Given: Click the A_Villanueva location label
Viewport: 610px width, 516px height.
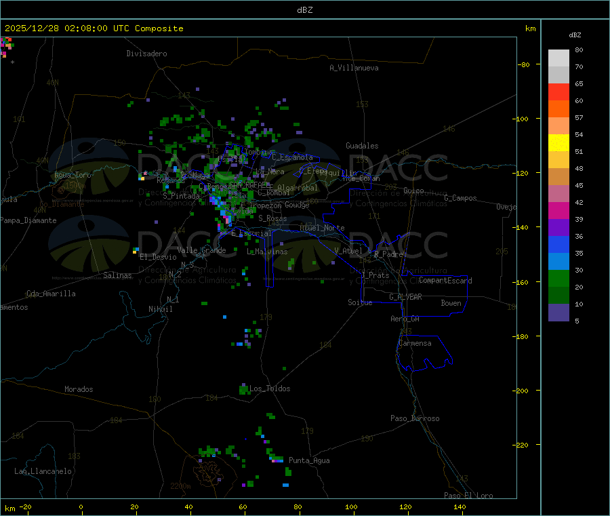Looking at the screenshot, I should pyautogui.click(x=354, y=68).
